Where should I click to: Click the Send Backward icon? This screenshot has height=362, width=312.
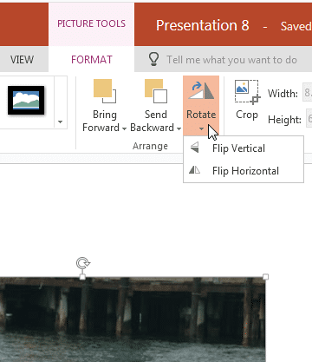(156, 91)
